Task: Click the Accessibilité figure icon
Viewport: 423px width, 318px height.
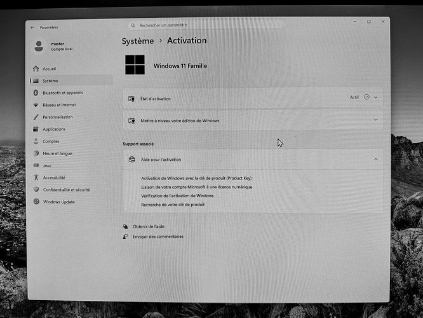Action: [x=36, y=177]
